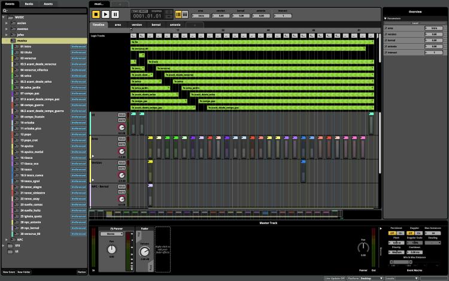Image resolution: width=449 pixels, height=281 pixels.
Task: Click the volume knob on UI track
Action: pyautogui.click(x=122, y=128)
